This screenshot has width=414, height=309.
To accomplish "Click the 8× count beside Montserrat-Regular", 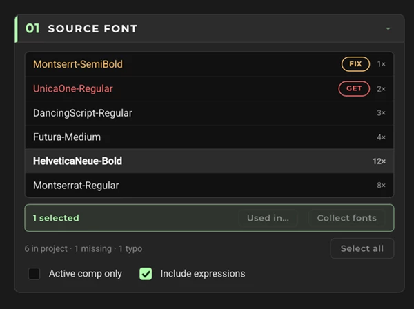I will pos(381,186).
